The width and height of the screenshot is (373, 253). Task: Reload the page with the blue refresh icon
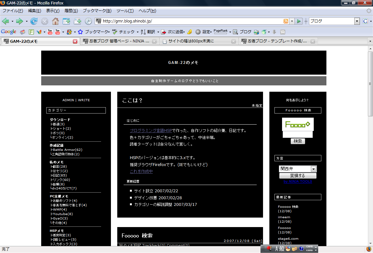(34, 21)
